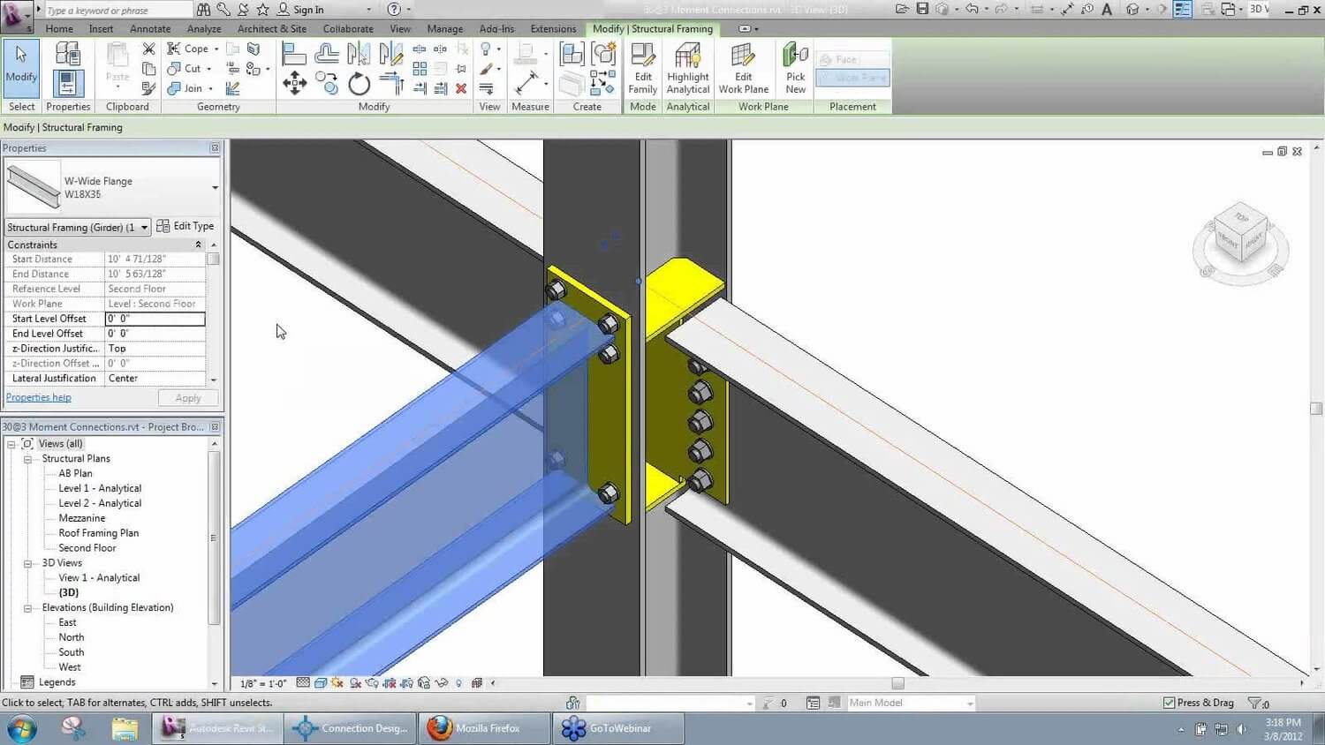The width and height of the screenshot is (1325, 745).
Task: Click the 1/8" = 1'-0" view scale
Action: 264,683
